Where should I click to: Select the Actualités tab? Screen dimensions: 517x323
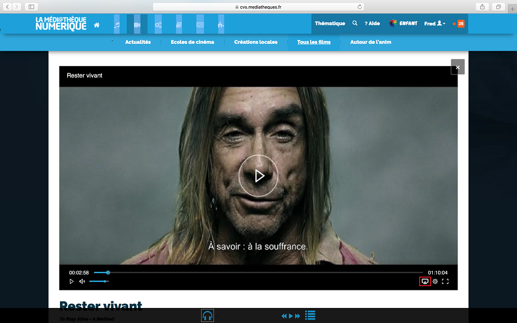138,42
